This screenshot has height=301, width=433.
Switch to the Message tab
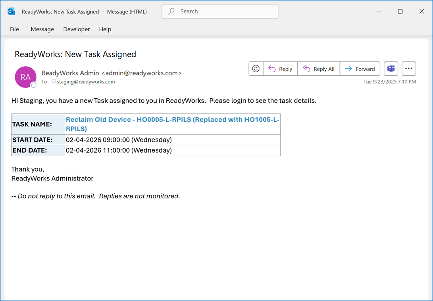[x=42, y=29]
